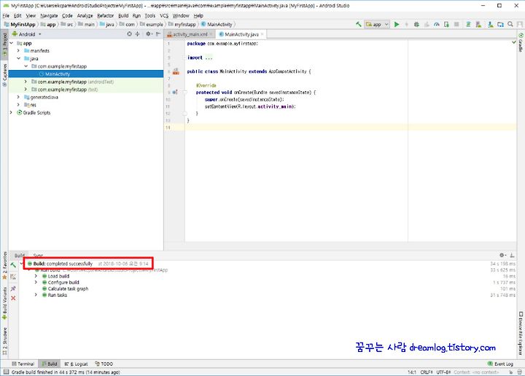This screenshot has width=525, height=376.
Task: Expand the Run tasks step
Action: click(x=36, y=294)
